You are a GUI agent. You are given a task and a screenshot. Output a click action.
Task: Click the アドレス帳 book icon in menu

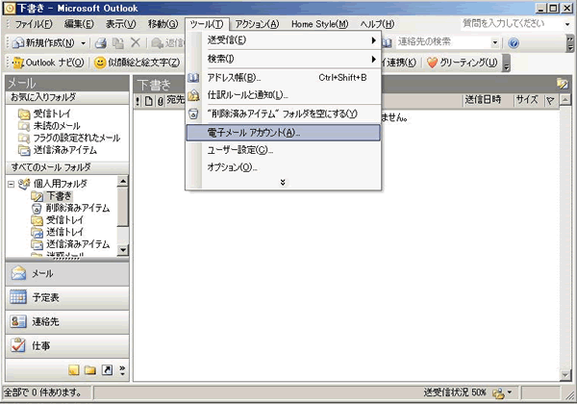[193, 78]
